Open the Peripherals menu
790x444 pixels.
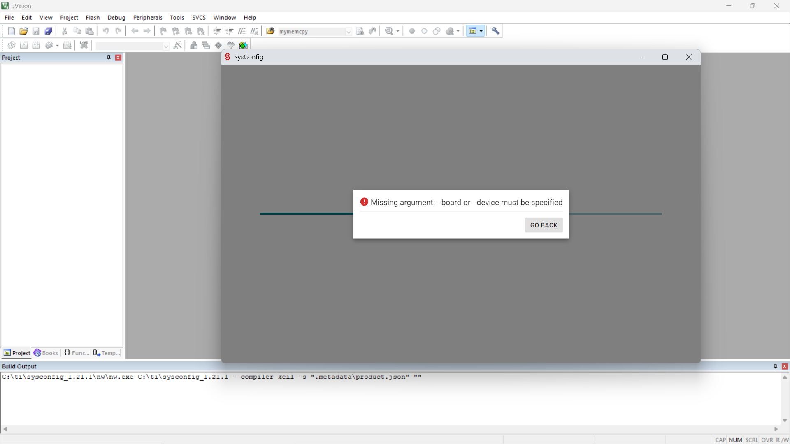[x=147, y=18]
